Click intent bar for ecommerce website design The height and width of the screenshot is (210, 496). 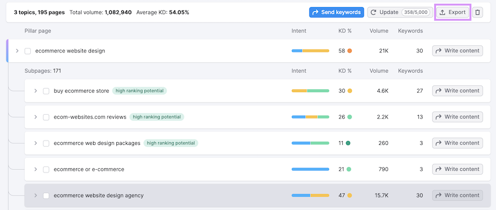tap(310, 51)
